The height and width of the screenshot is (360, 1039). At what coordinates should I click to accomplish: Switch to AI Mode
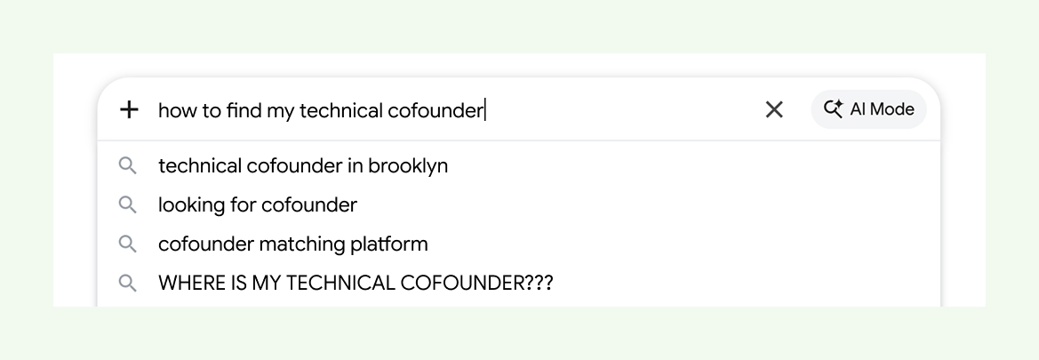pos(868,109)
